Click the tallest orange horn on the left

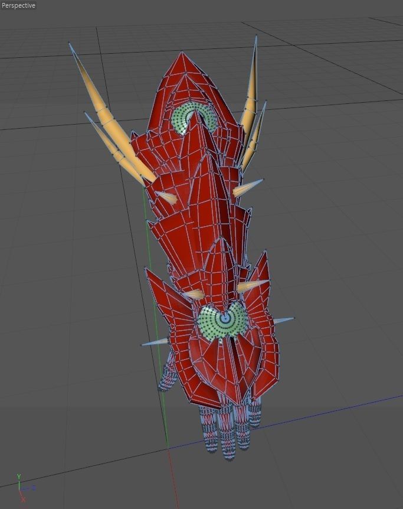pyautogui.click(x=112, y=112)
